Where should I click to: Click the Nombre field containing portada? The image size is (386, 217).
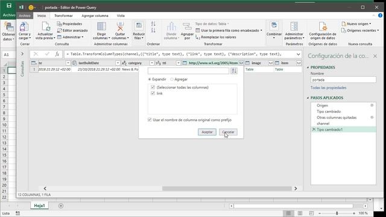(343, 80)
